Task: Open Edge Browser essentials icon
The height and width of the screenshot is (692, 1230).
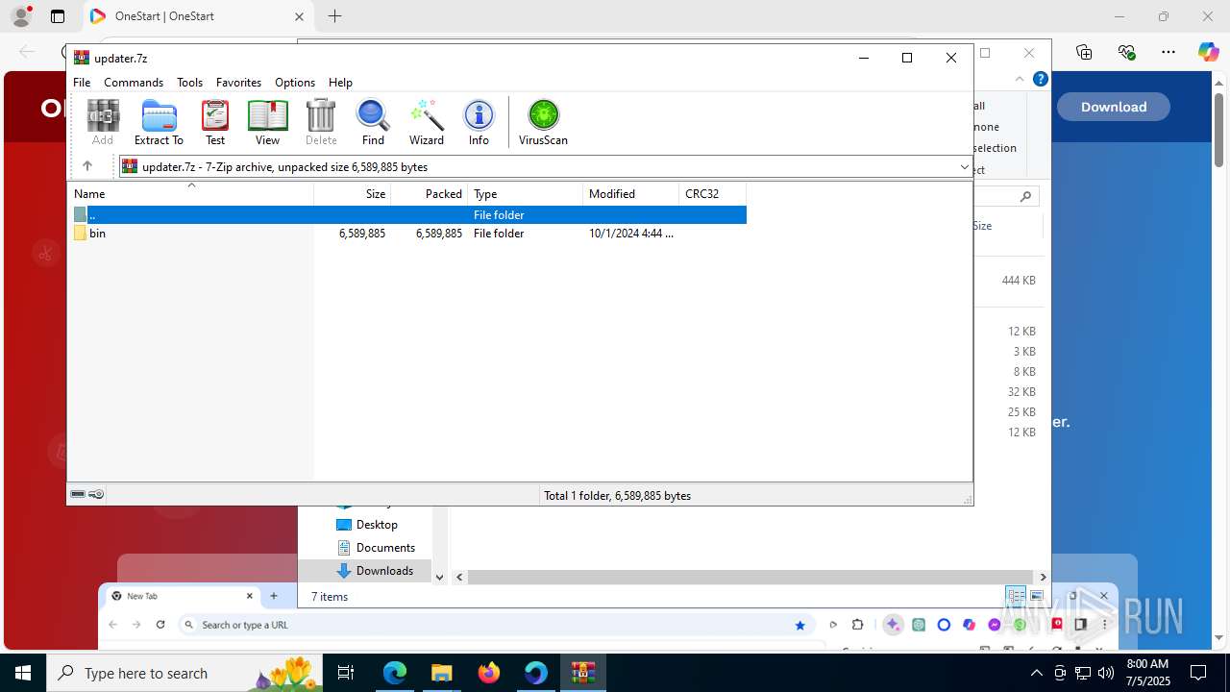Action: (1126, 52)
